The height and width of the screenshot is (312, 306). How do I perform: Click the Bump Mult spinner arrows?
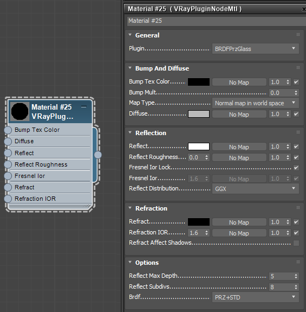pyautogui.click(x=296, y=93)
